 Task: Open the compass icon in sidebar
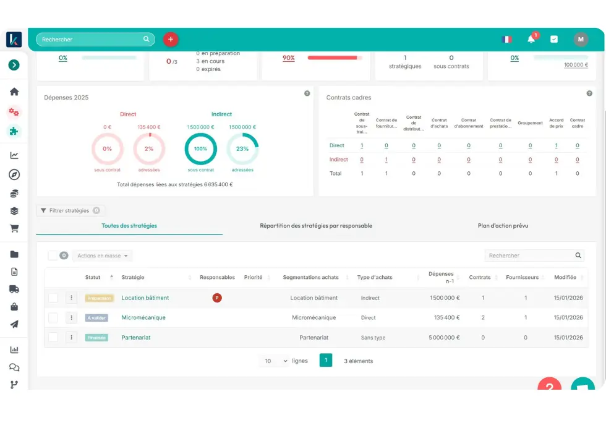[x=14, y=174]
